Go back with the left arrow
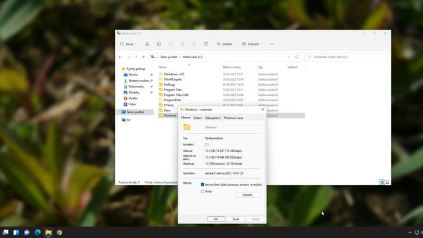The image size is (423, 238). click(x=120, y=57)
